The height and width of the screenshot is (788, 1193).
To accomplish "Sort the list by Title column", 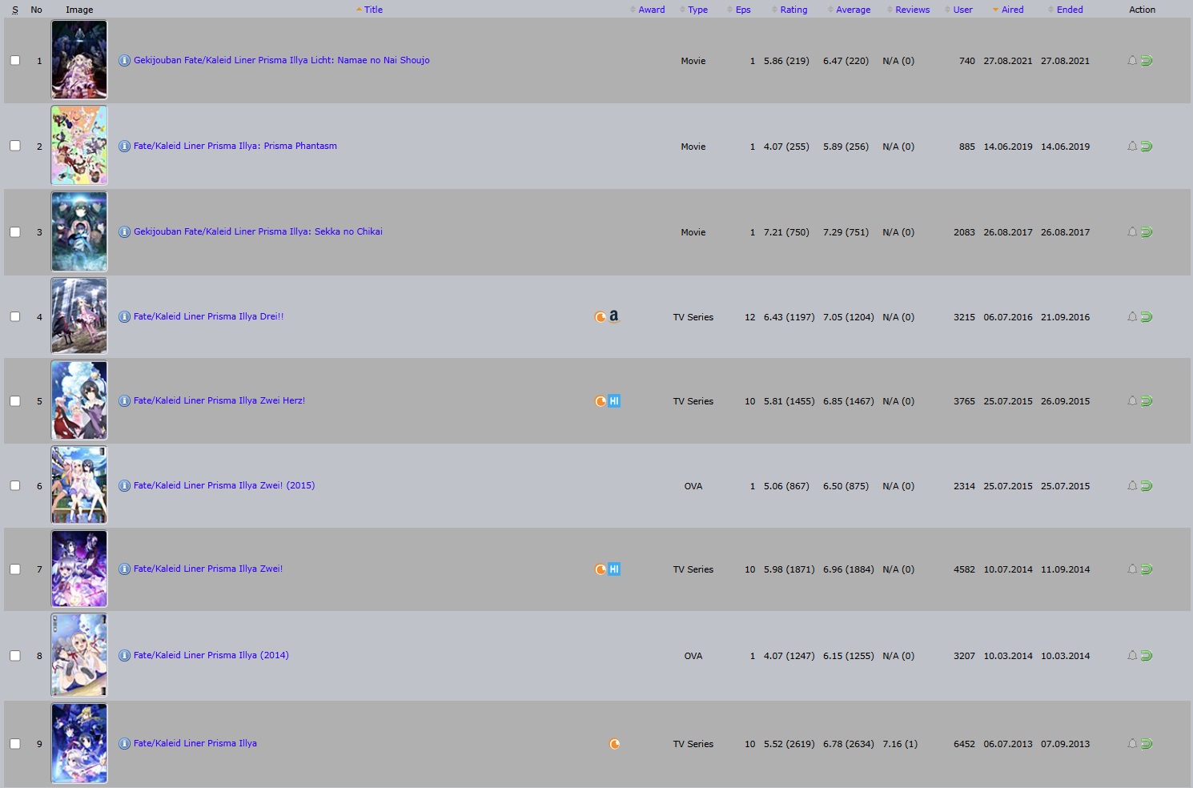I will coord(373,10).
